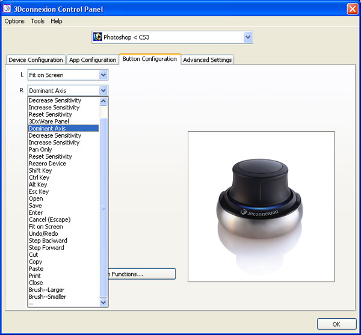
Task: Click the partially hidden Functions... button
Action: (x=142, y=274)
